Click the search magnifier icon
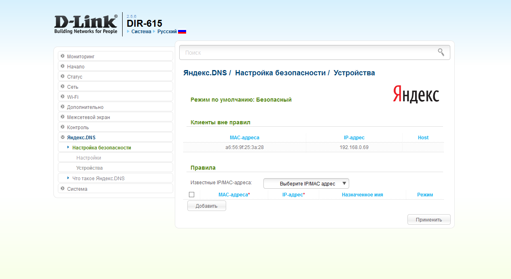The image size is (511, 279). (x=441, y=52)
